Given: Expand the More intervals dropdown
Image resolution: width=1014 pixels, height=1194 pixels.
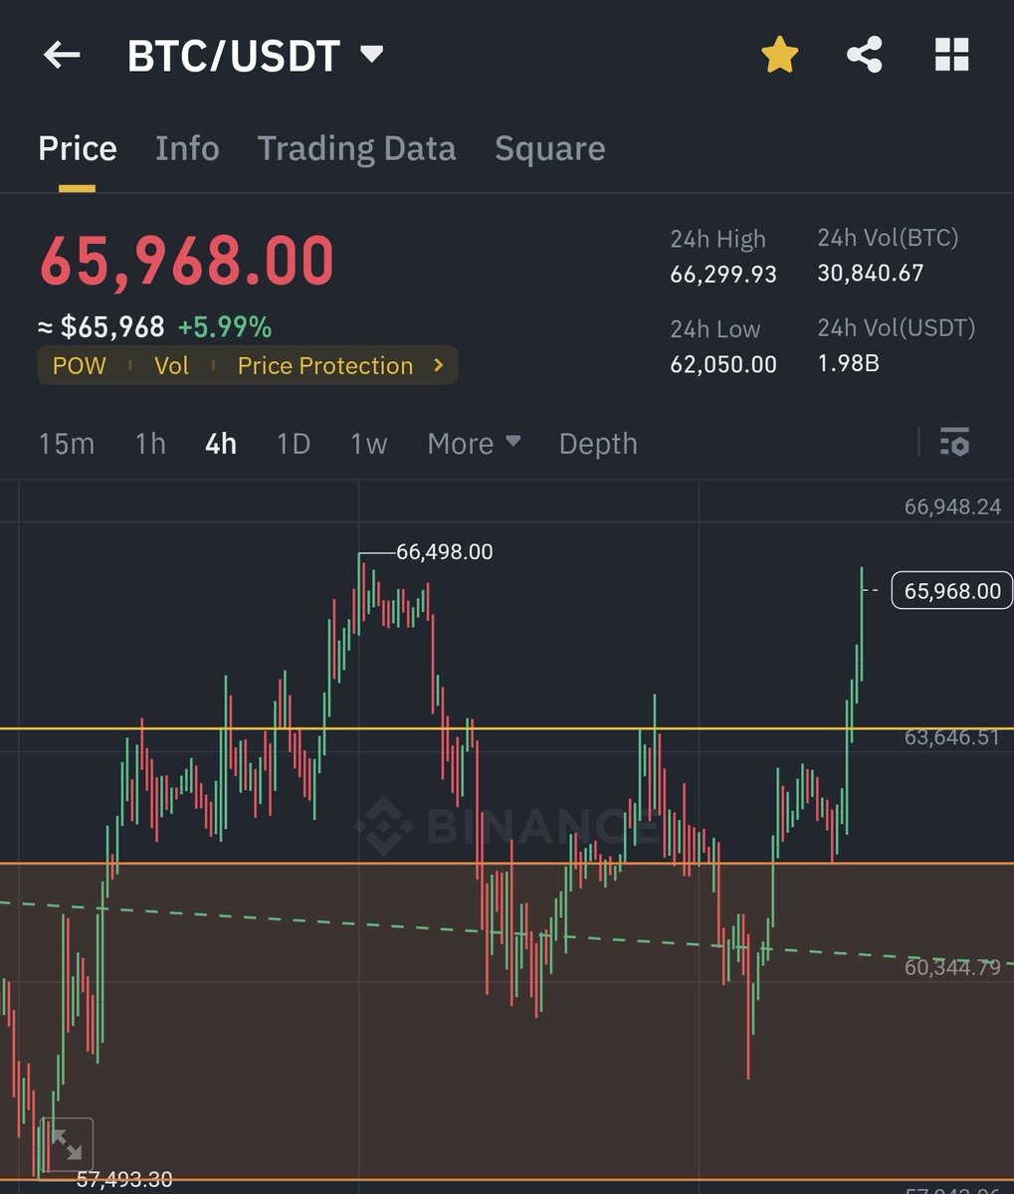Looking at the screenshot, I should (474, 444).
